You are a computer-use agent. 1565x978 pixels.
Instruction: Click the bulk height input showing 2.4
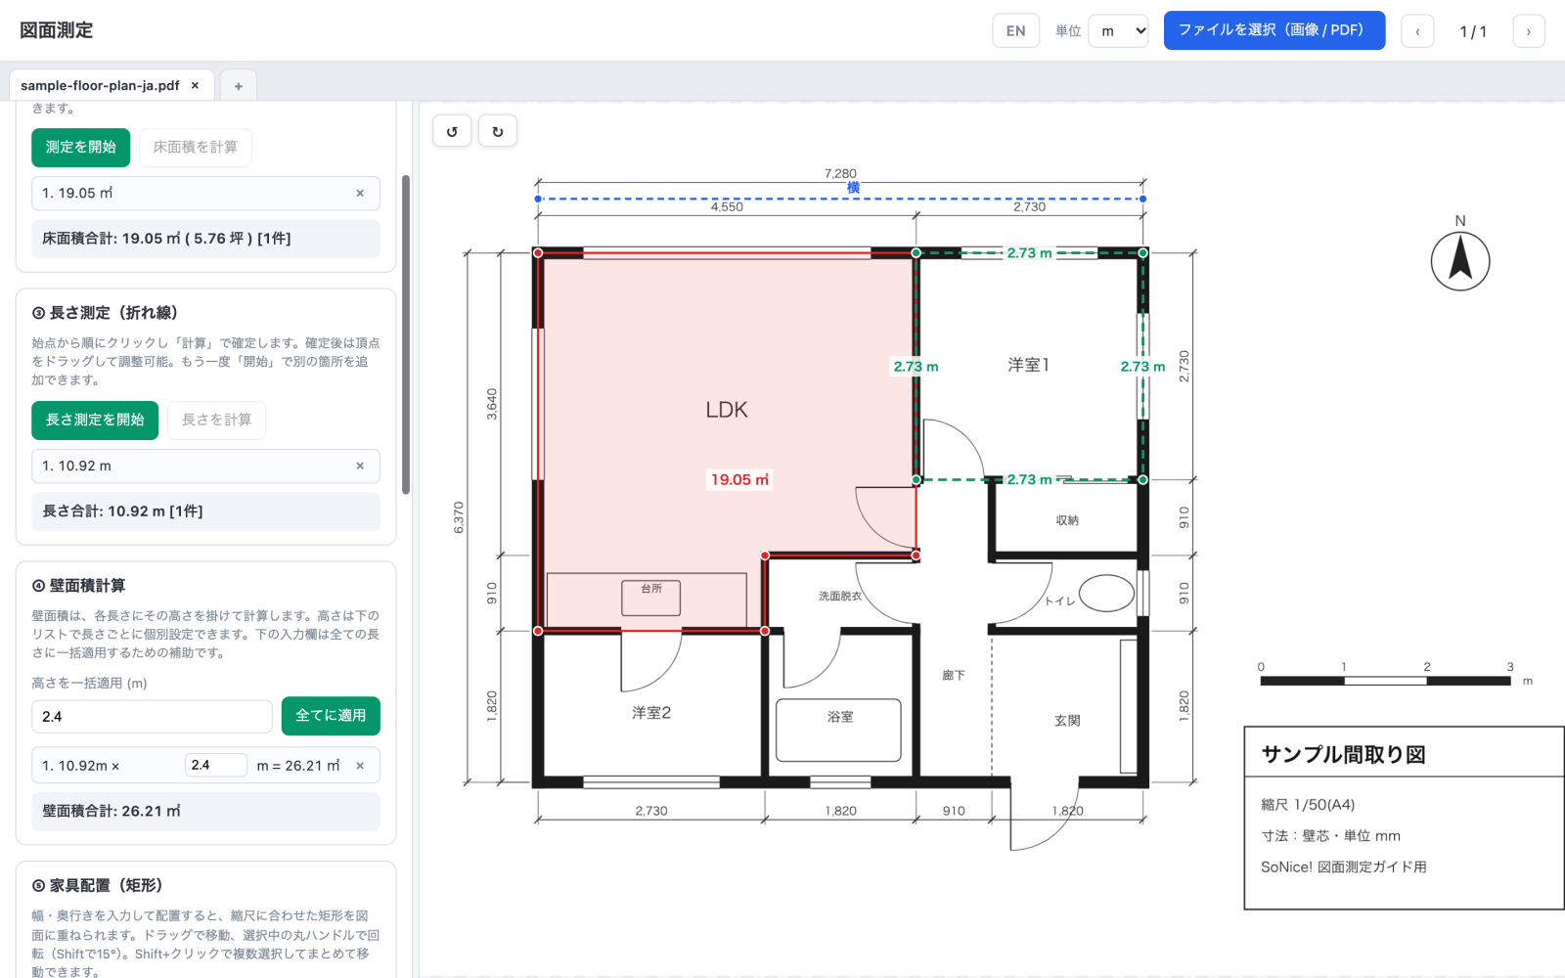click(x=152, y=717)
